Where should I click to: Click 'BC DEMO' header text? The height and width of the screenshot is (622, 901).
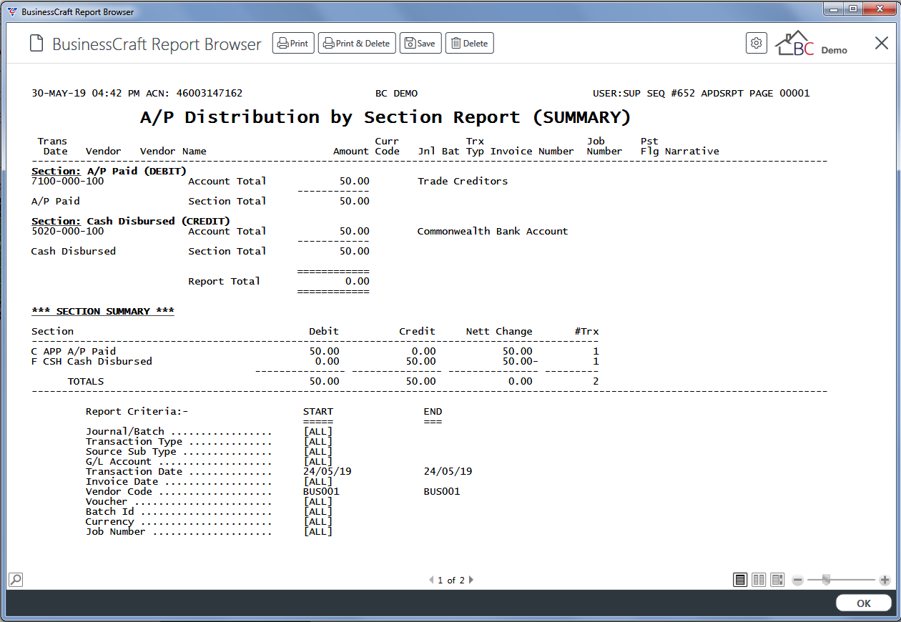coord(396,93)
